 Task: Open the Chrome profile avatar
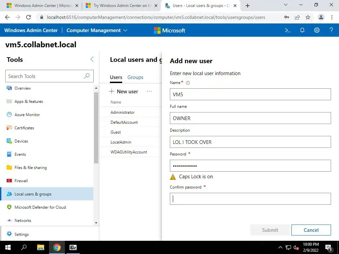point(321,17)
